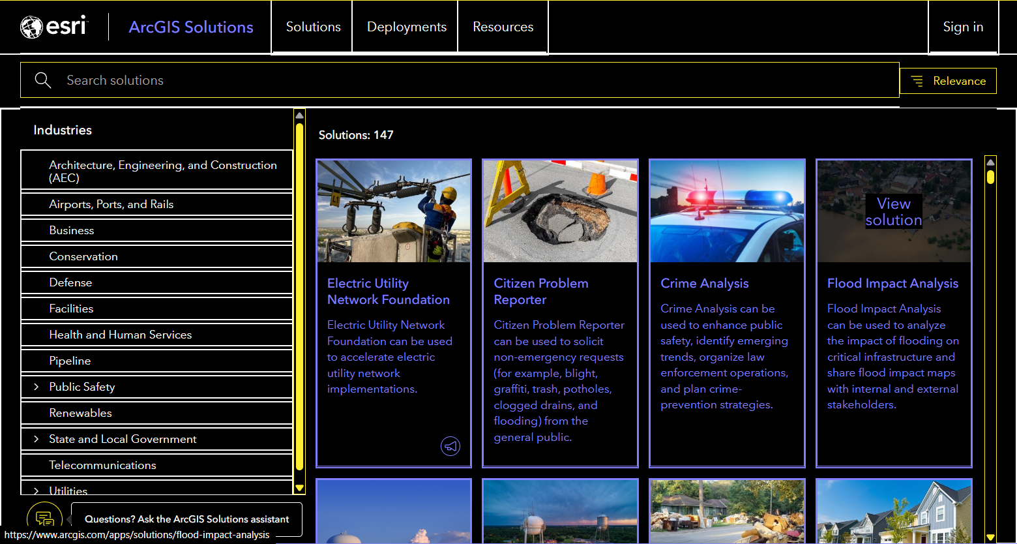The width and height of the screenshot is (1017, 544).
Task: Select the Renewables industry filter
Action: click(x=156, y=413)
